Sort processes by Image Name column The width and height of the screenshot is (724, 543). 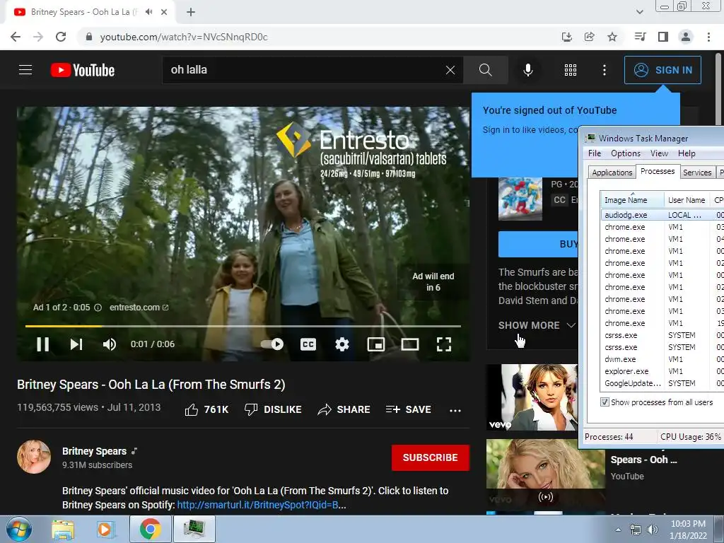632,200
